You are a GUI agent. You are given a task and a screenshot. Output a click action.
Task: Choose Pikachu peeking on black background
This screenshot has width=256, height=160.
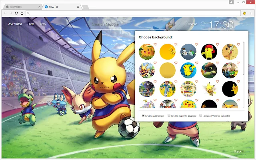click(x=230, y=89)
